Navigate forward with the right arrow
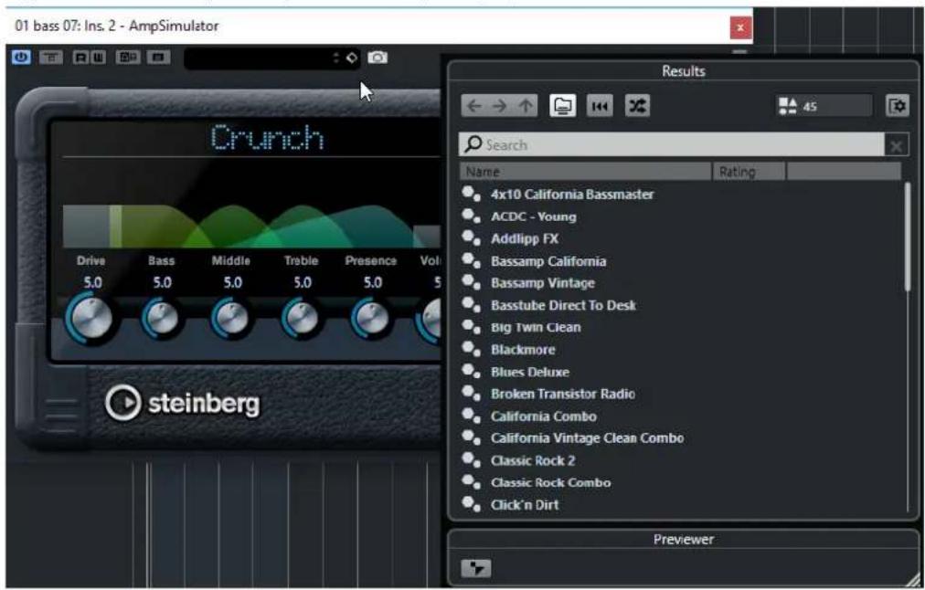 click(500, 106)
